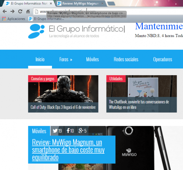Open The ChatBook WhatsApp article
The width and height of the screenshot is (183, 170).
(139, 105)
